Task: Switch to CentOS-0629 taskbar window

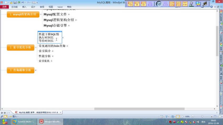Action: (x=24, y=122)
